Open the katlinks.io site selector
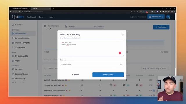 click(156, 17)
